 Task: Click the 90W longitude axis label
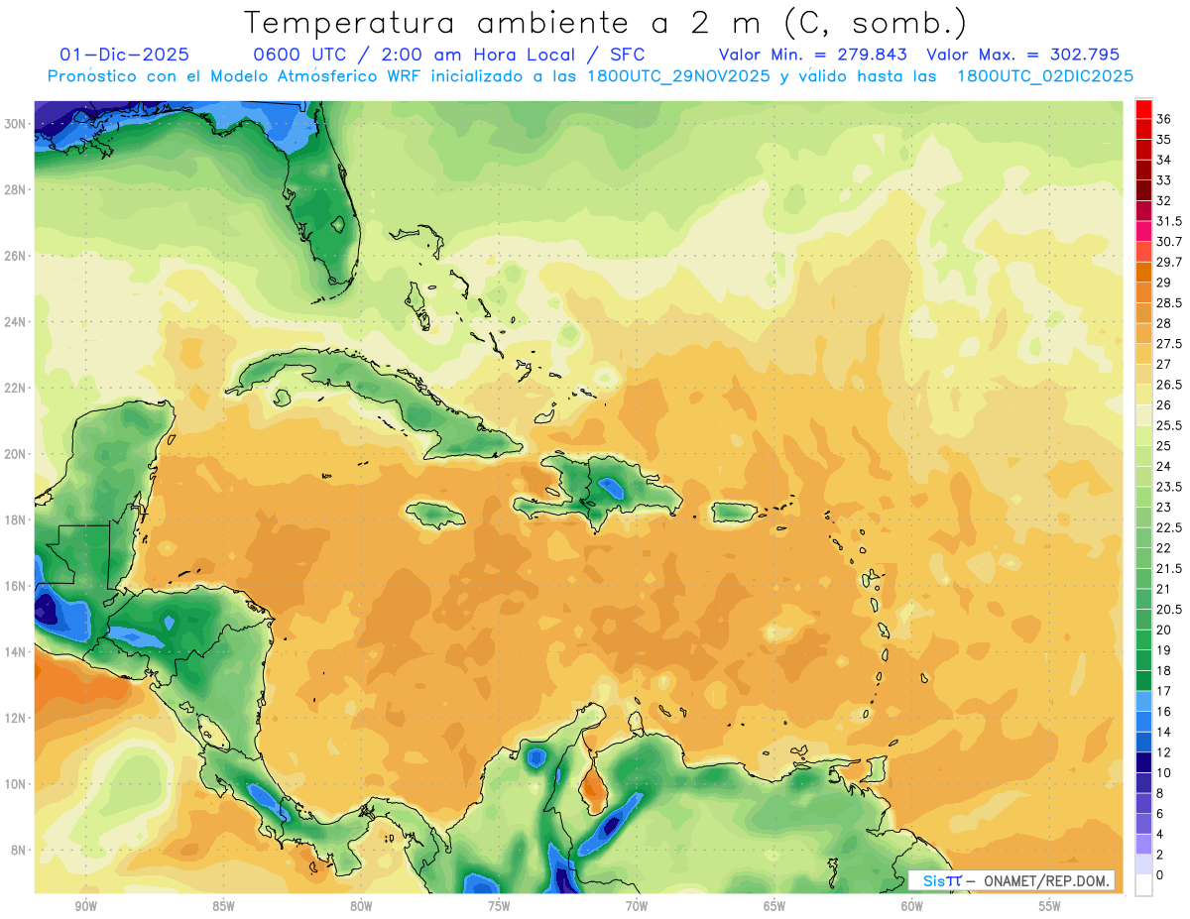85,906
